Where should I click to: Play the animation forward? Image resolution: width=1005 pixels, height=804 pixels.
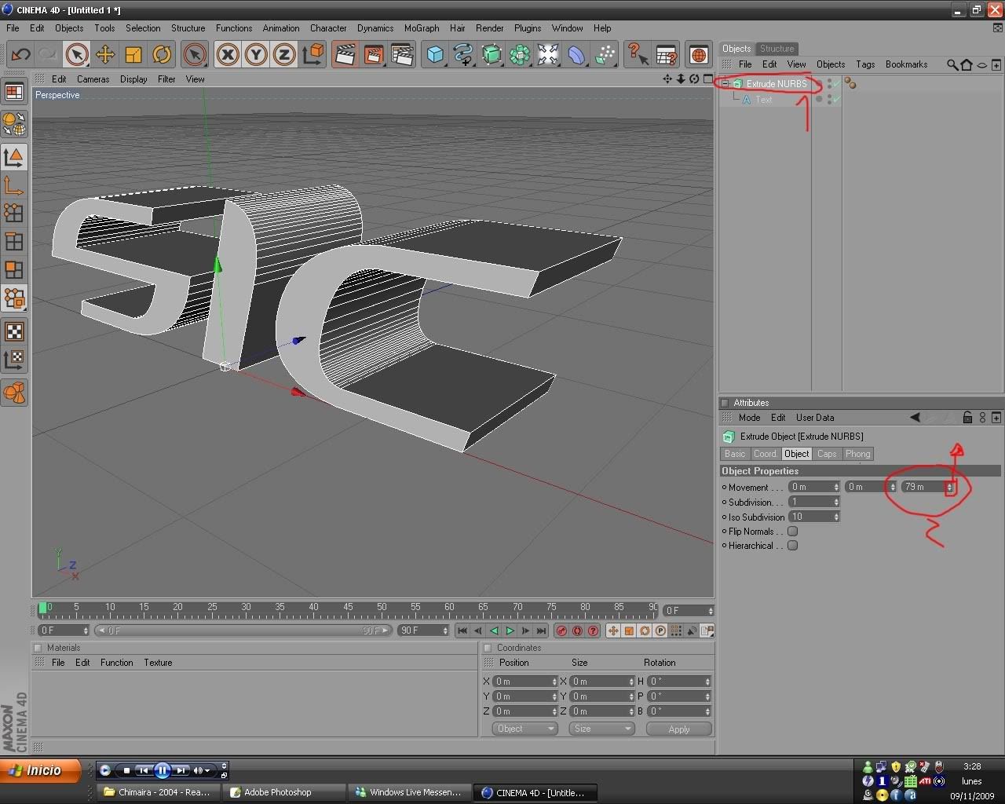pos(510,630)
